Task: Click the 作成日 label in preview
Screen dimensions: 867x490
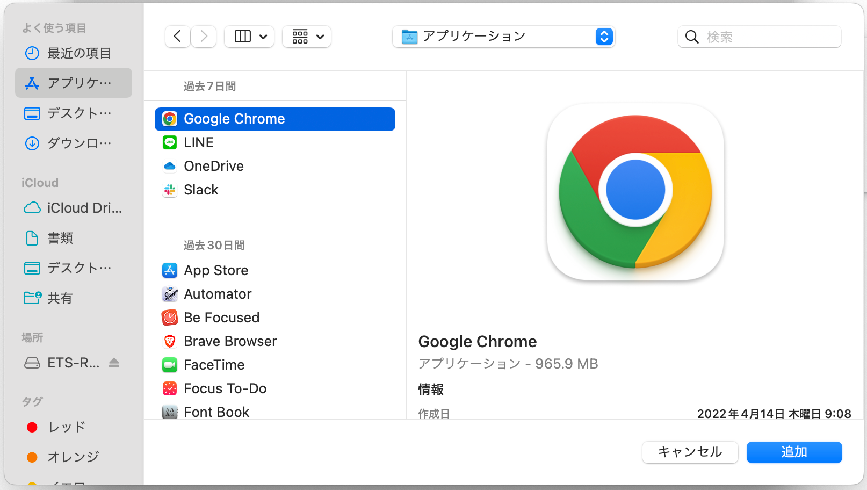Action: 434,414
